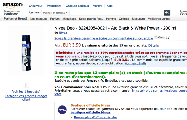The width and height of the screenshot is (187, 120).
Task: Click the like count (1)
Action: point(168,38)
